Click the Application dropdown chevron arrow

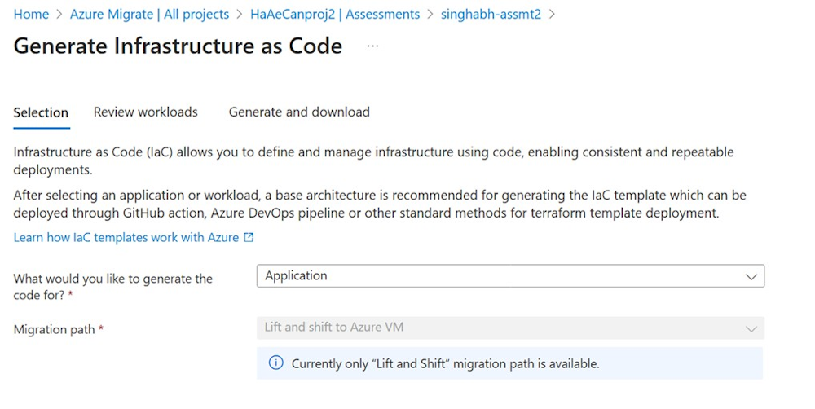(x=751, y=277)
